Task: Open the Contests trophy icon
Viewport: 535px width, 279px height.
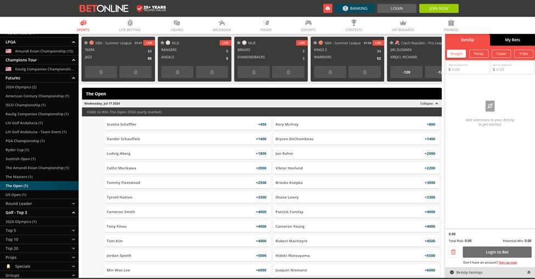Action: click(x=354, y=23)
